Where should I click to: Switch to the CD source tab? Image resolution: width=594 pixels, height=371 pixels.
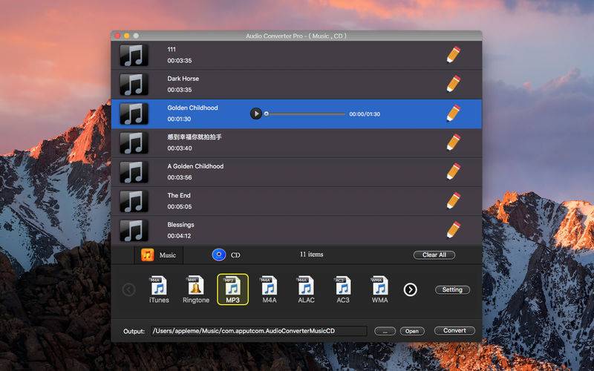click(226, 255)
